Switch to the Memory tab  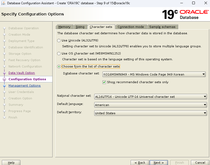[x=65, y=27]
